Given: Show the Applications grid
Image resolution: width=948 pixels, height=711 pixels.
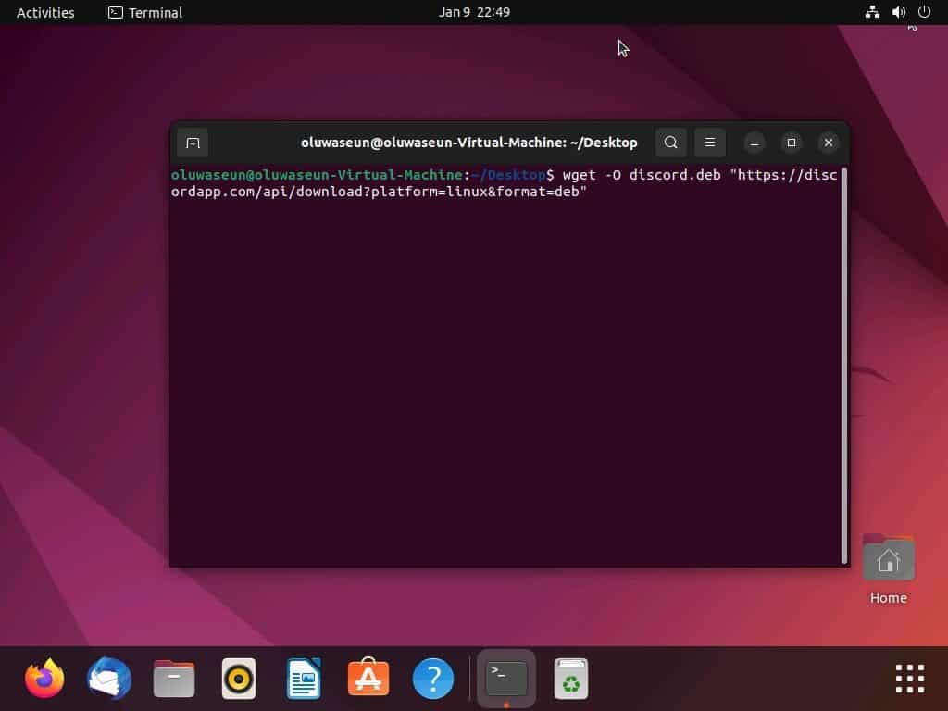Looking at the screenshot, I should (x=909, y=678).
